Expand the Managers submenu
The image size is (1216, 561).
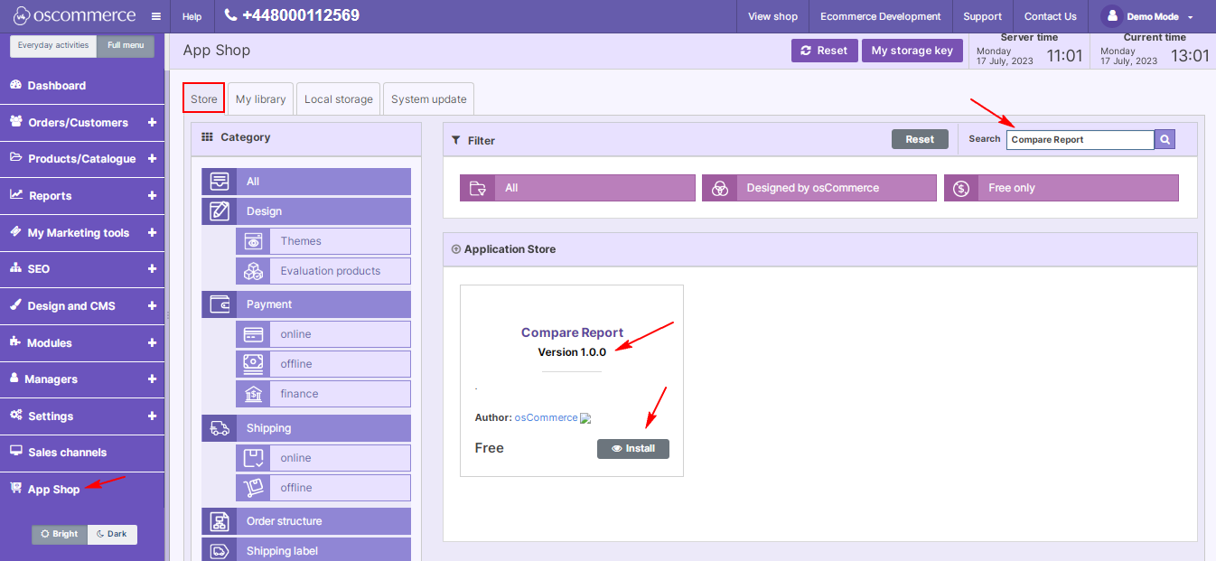pyautogui.click(x=152, y=379)
